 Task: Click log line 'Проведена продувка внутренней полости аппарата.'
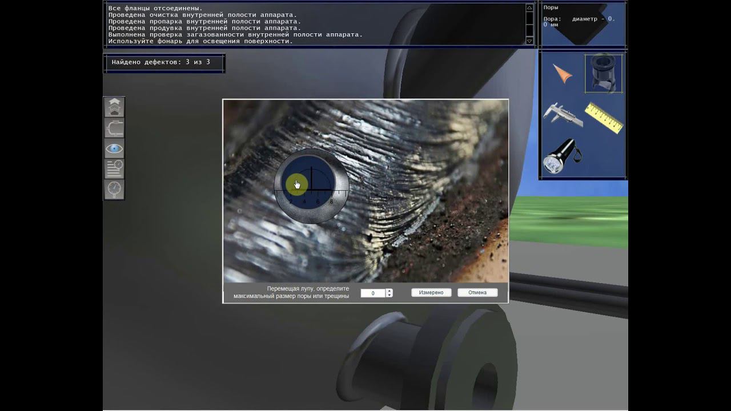pos(204,28)
